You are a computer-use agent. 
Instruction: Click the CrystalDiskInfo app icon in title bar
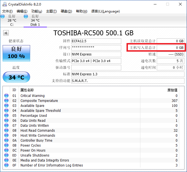tap(5, 4)
